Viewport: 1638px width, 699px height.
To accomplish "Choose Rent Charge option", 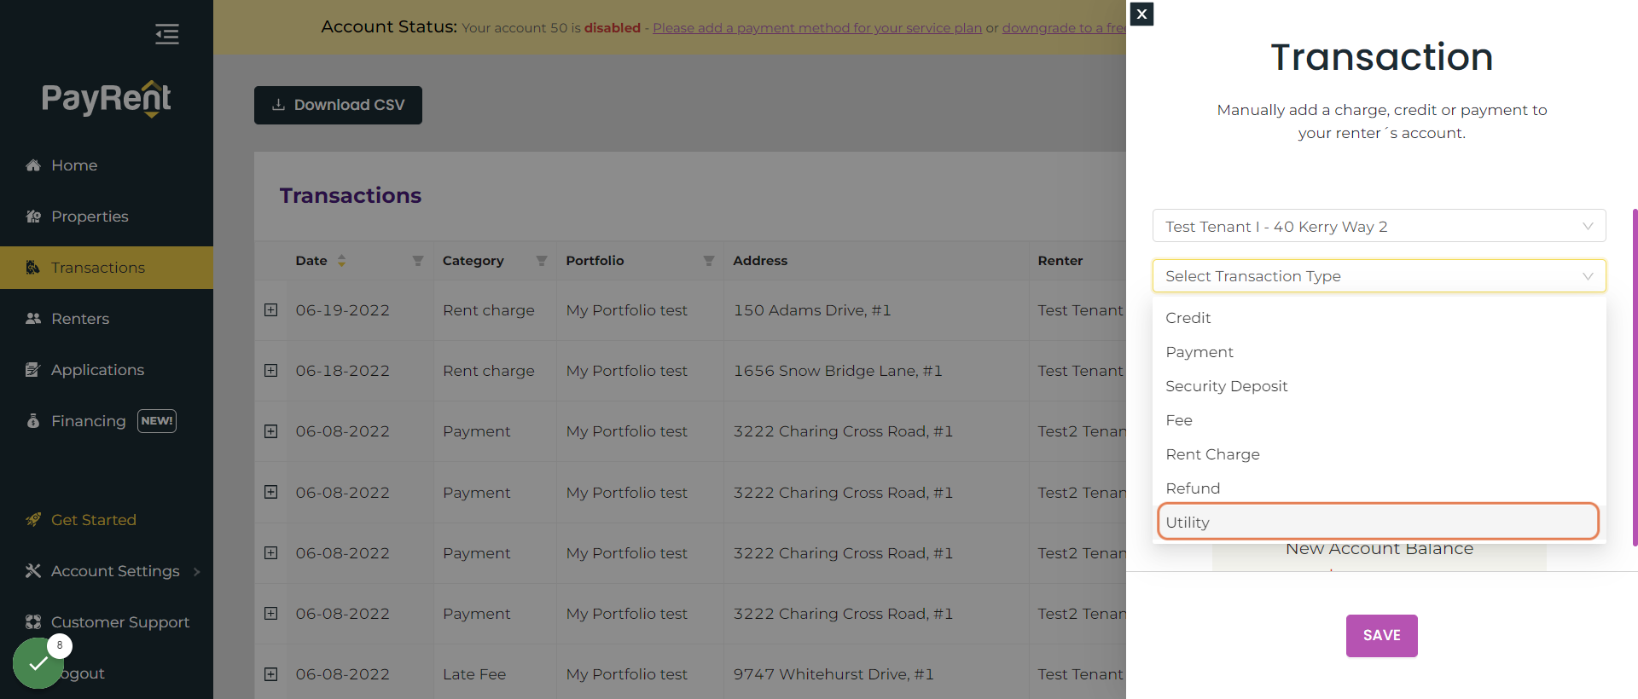I will [1379, 454].
